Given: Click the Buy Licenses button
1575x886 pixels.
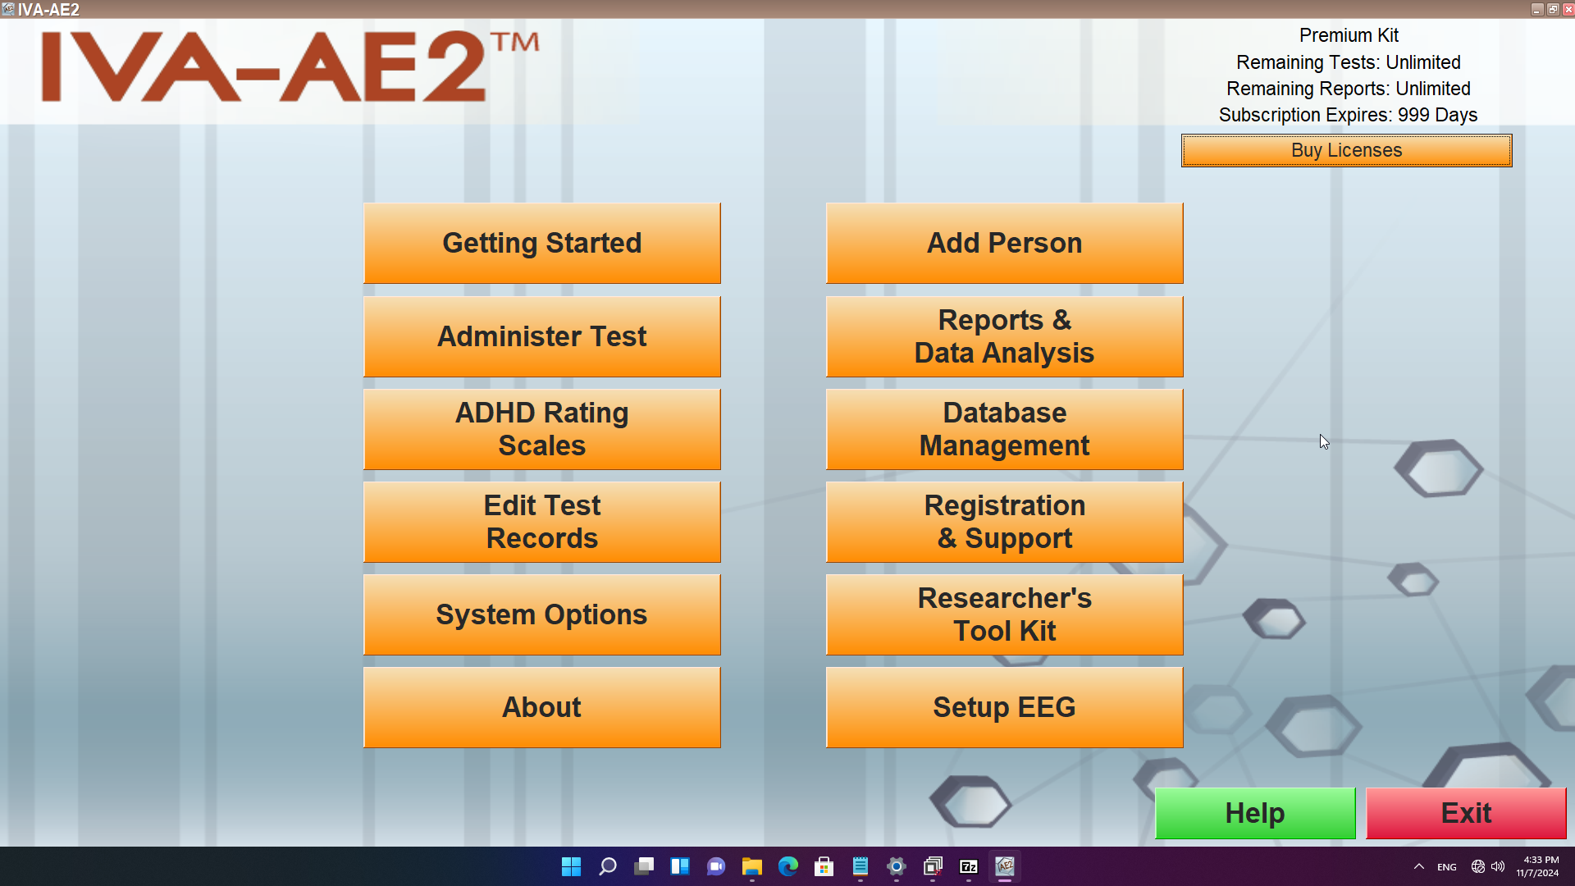Looking at the screenshot, I should [1346, 150].
